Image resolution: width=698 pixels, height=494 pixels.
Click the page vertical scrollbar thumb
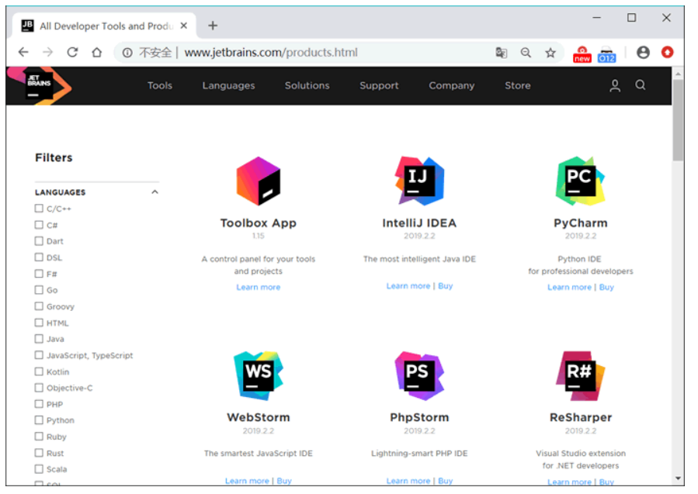click(x=678, y=120)
